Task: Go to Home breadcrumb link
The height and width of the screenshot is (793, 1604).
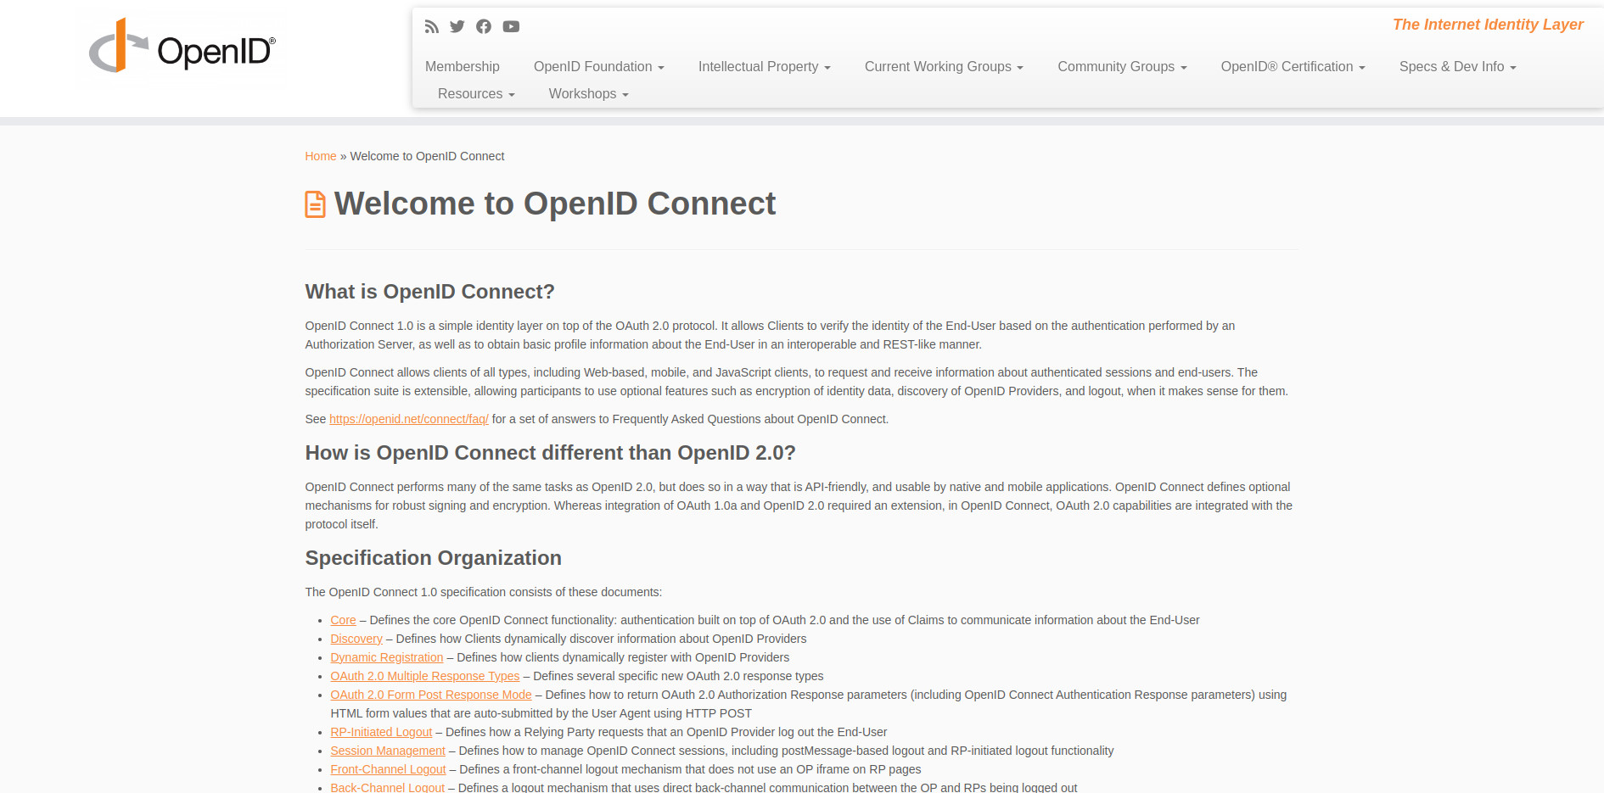Action: [x=321, y=156]
